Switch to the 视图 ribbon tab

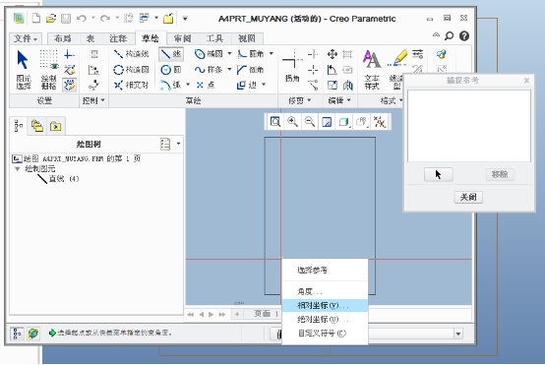click(x=247, y=38)
